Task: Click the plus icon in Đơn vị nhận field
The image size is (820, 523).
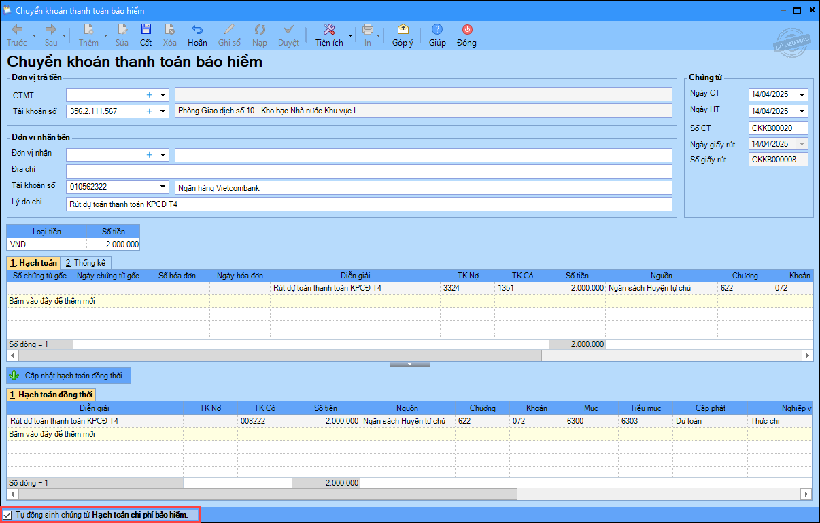Action: (150, 155)
